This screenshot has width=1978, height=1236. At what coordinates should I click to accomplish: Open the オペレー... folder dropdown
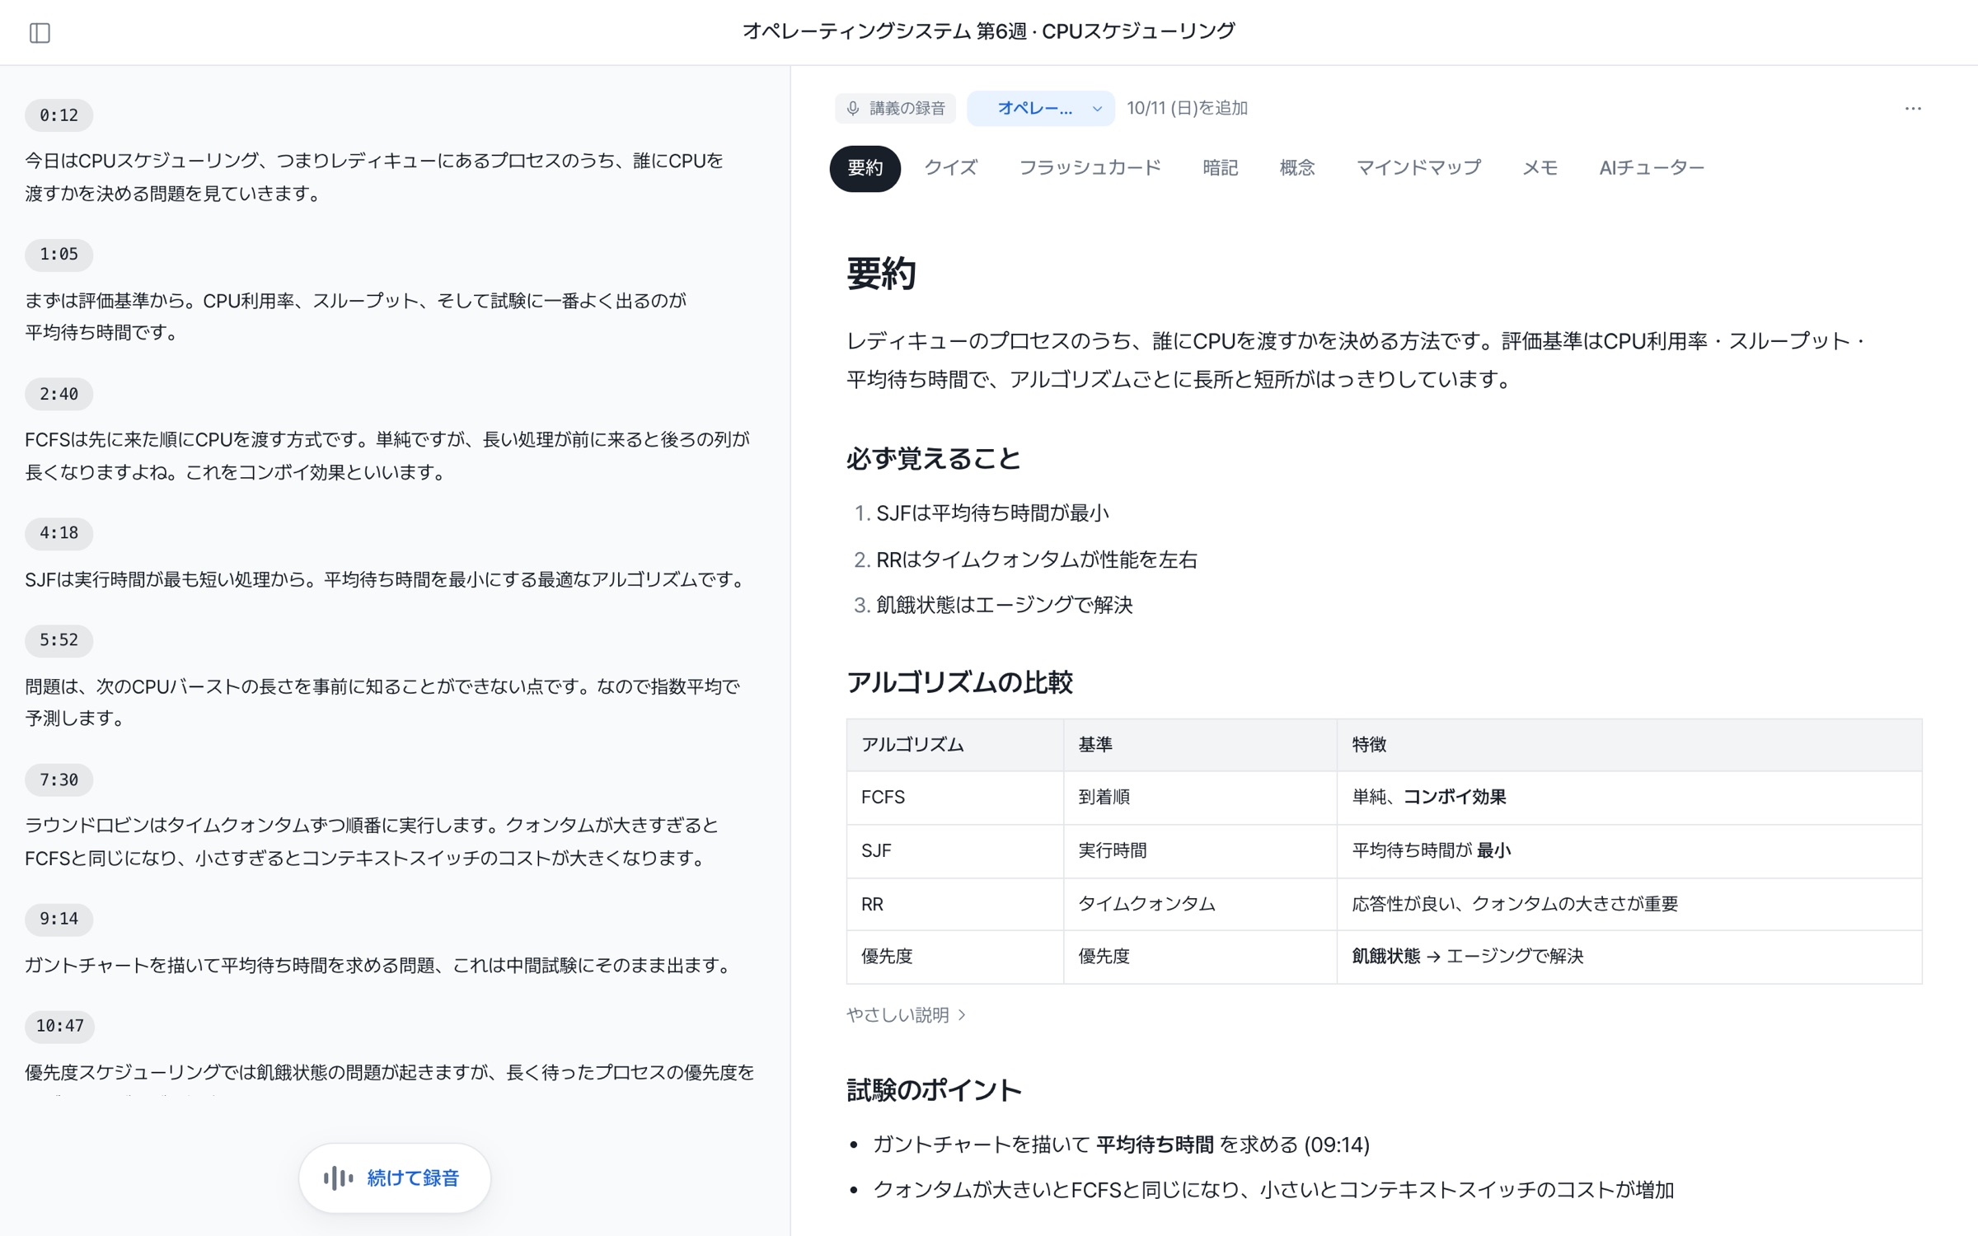click(x=1040, y=108)
